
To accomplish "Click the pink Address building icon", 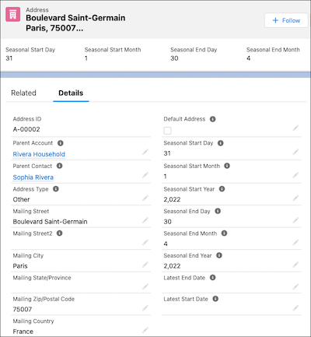I will 12,15.
